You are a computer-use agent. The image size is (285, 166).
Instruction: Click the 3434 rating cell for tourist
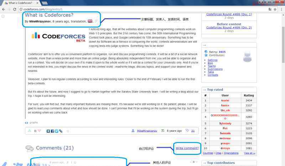(249, 101)
